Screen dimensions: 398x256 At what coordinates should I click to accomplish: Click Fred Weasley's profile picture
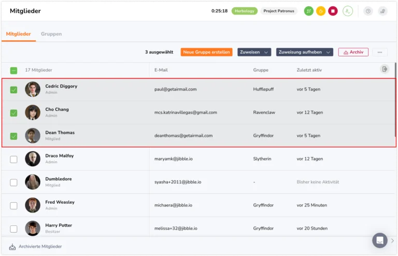(x=33, y=205)
